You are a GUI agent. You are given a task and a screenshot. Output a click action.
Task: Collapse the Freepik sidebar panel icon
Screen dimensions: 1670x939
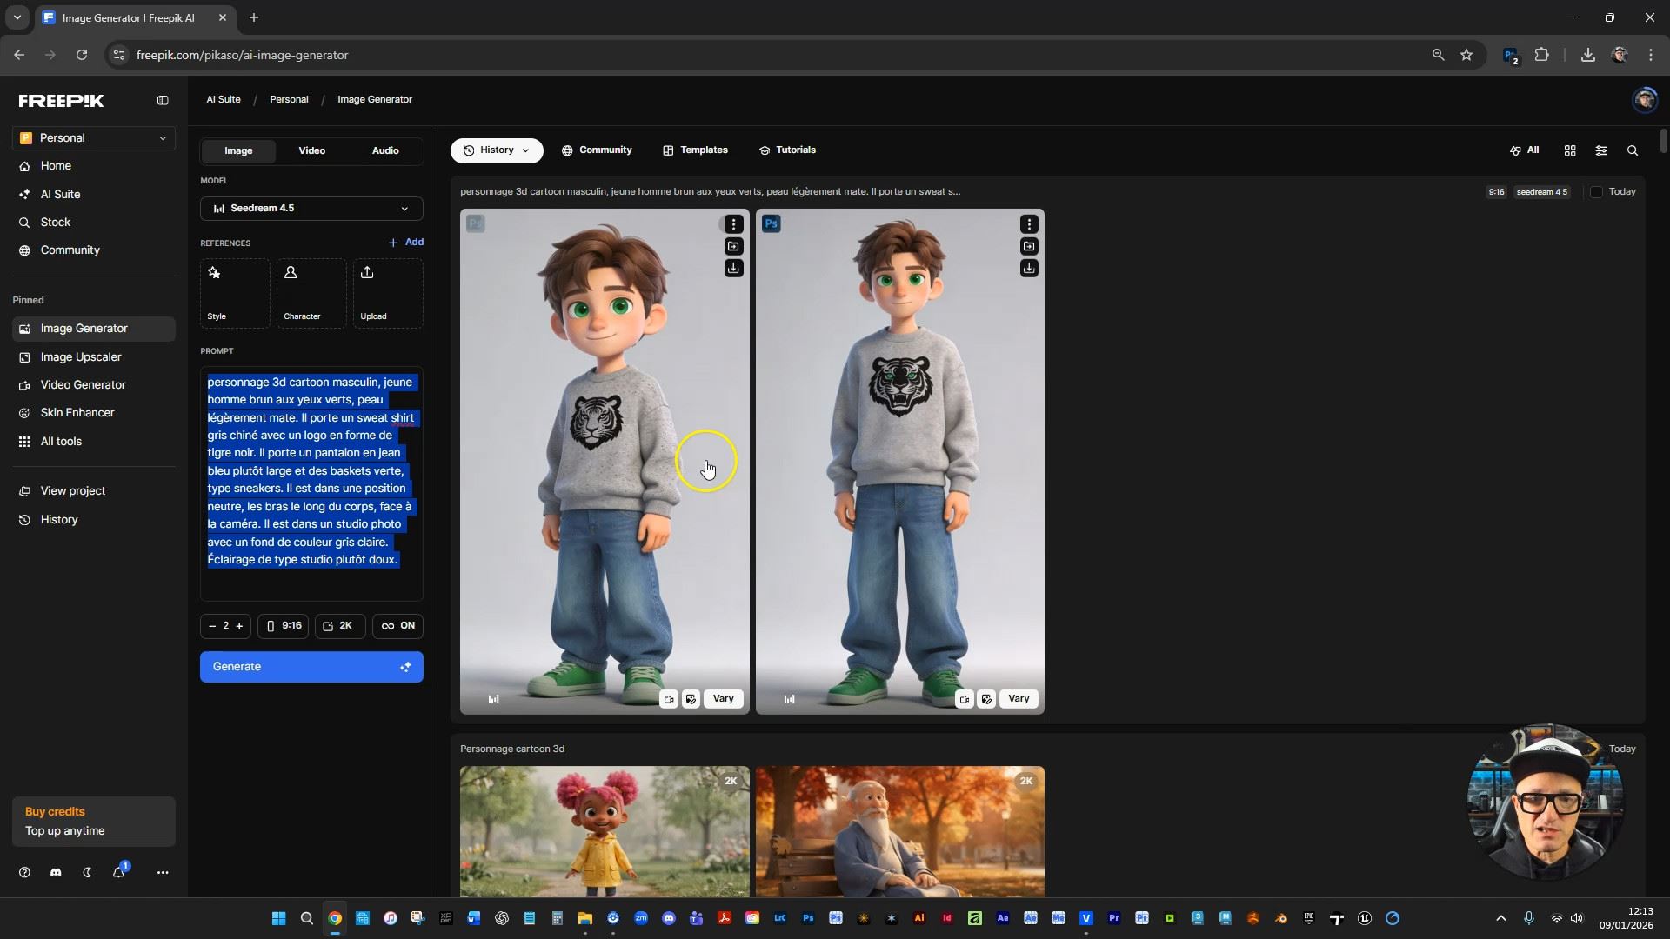point(163,101)
